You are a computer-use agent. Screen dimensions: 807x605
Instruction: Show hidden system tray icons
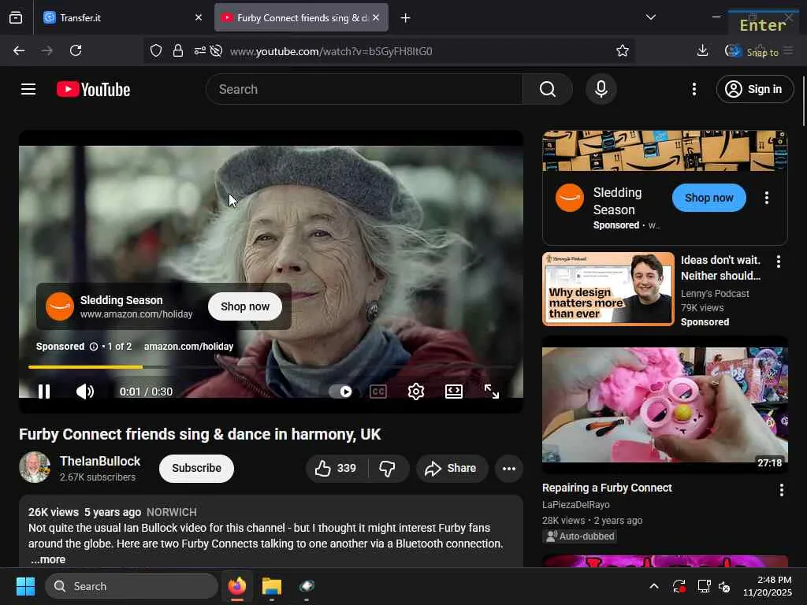(653, 586)
